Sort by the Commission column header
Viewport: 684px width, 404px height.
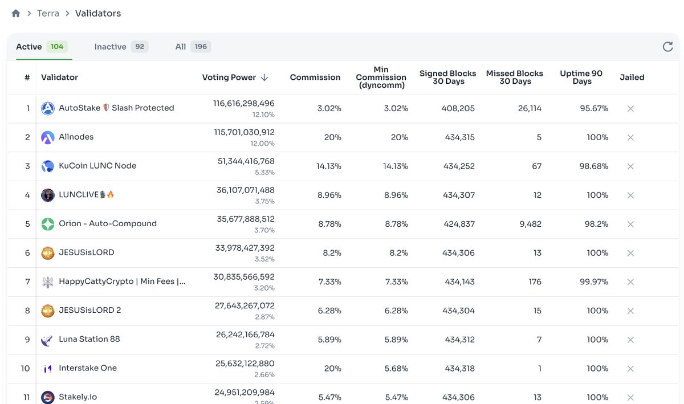click(x=315, y=77)
